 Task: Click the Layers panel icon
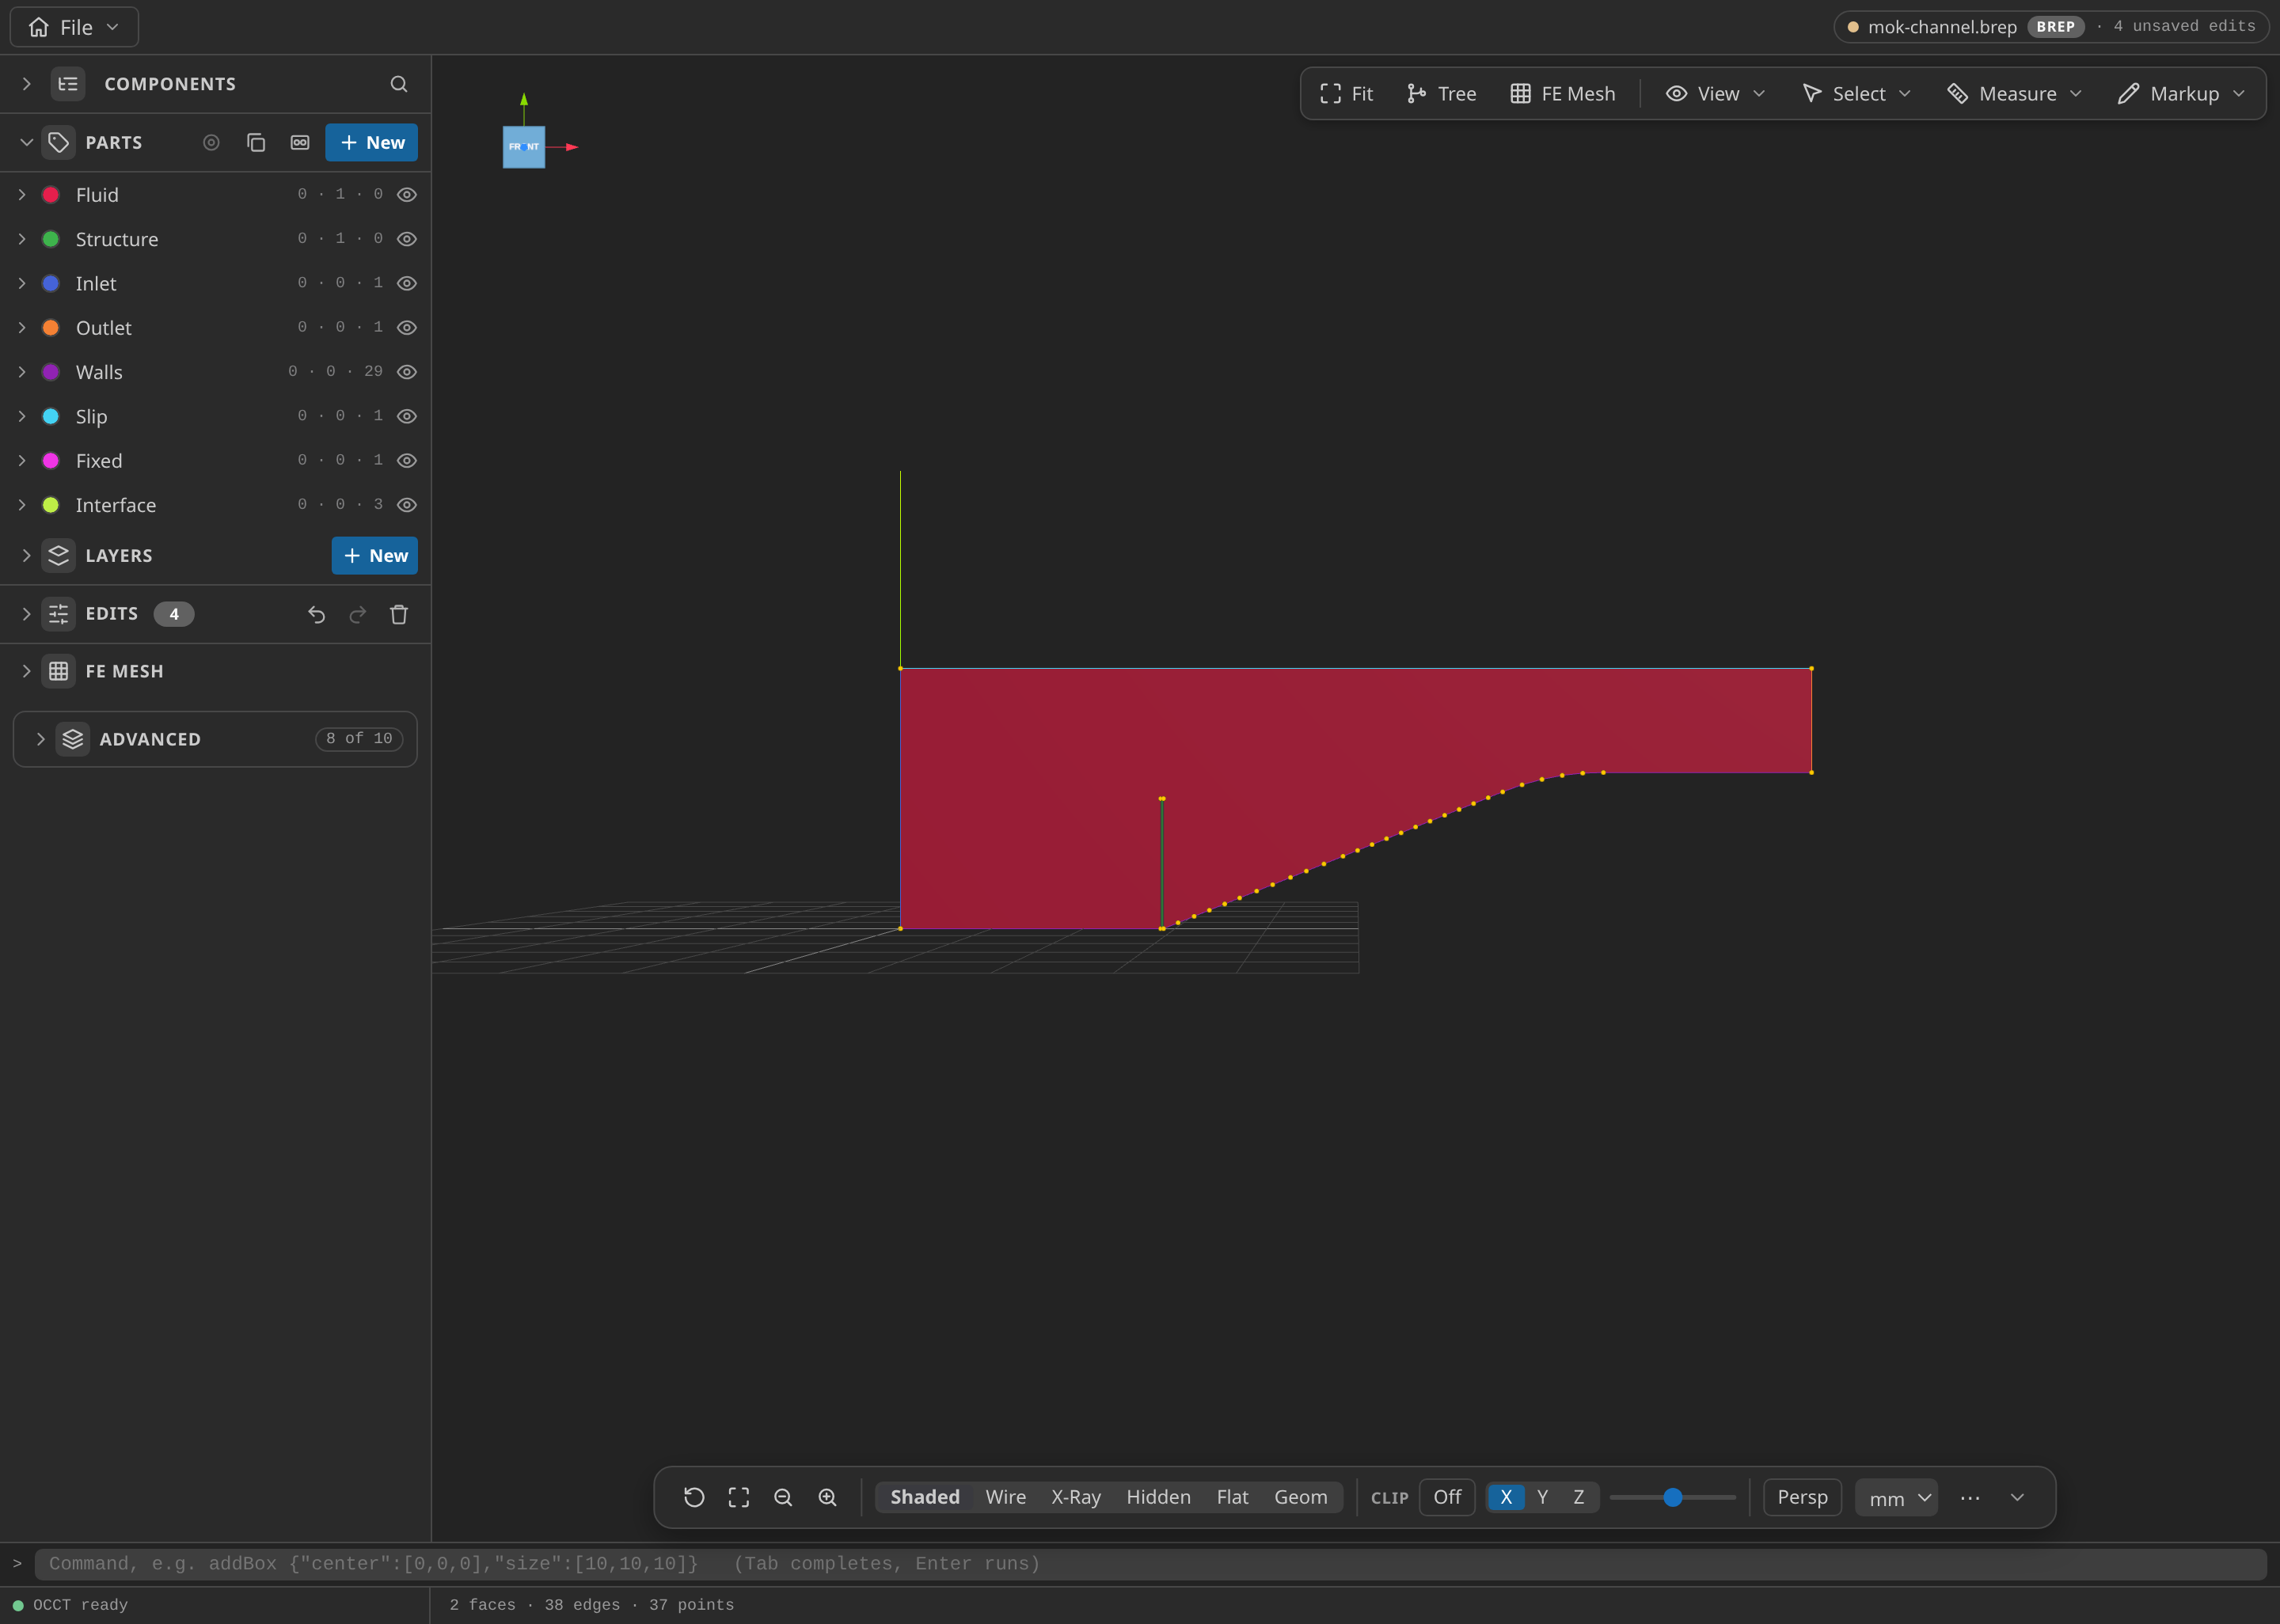[x=59, y=555]
